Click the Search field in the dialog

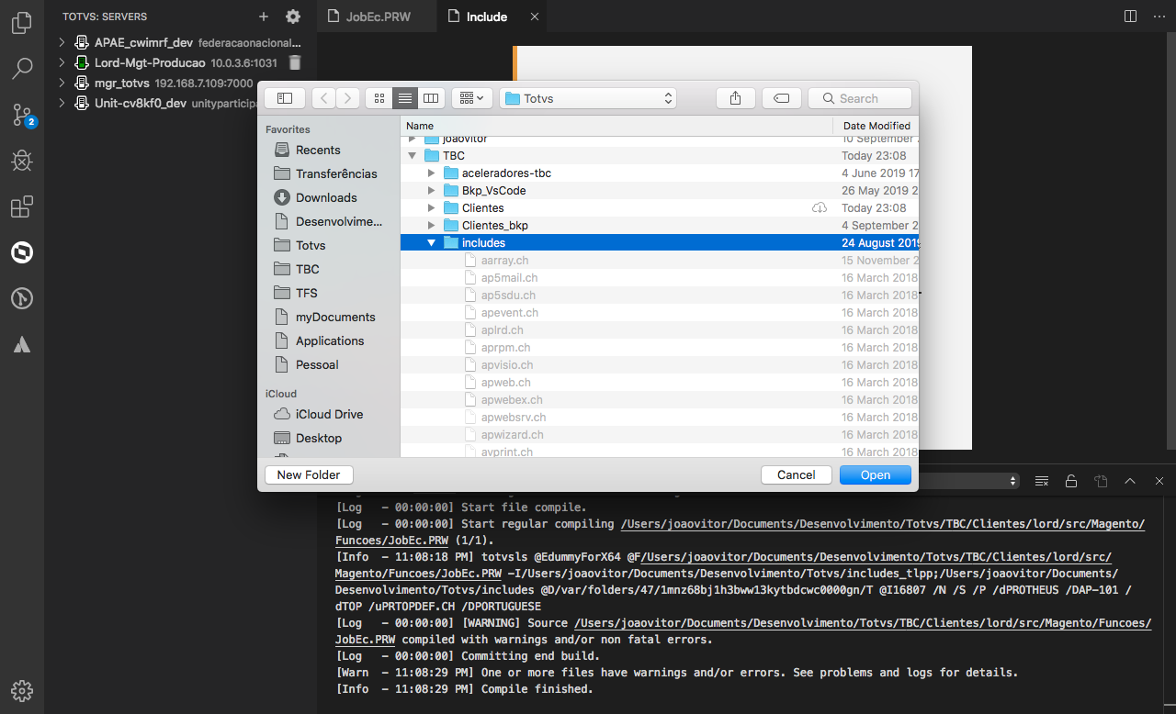[859, 97]
